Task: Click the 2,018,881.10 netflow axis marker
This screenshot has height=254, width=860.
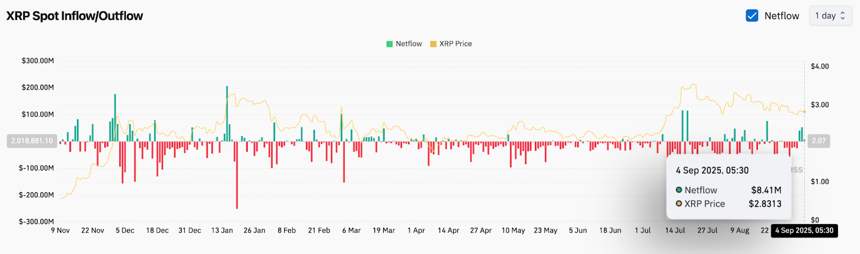Action: pos(32,141)
